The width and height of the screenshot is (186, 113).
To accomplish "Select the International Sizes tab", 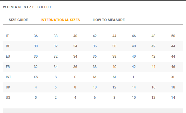I will click(60, 20).
